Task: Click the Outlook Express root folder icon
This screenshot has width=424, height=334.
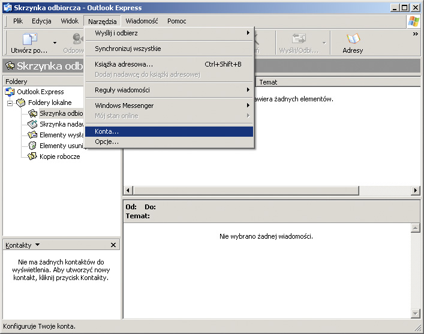Action: (10, 92)
